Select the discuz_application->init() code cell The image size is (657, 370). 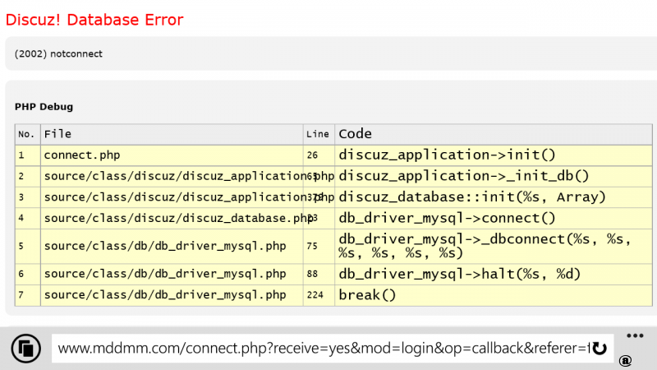point(447,155)
